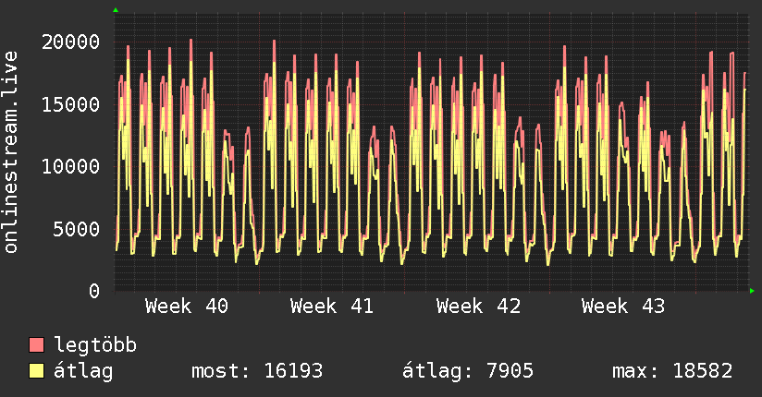Click the most: 16193 value
Image resolution: width=762 pixels, height=397 pixels.
(x=257, y=371)
